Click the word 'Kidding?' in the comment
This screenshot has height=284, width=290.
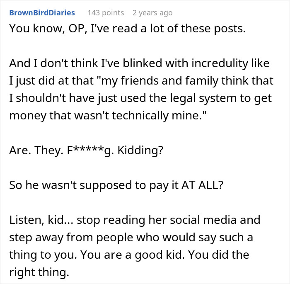pos(140,150)
